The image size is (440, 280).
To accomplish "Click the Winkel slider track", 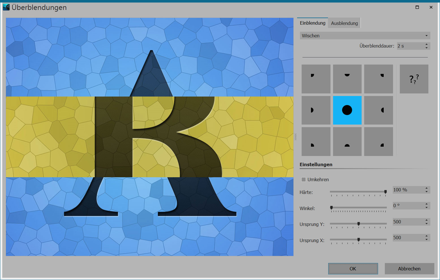I will click(358, 208).
